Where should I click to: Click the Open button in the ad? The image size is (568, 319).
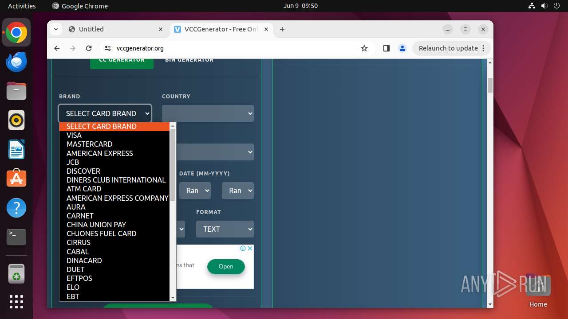point(226,266)
